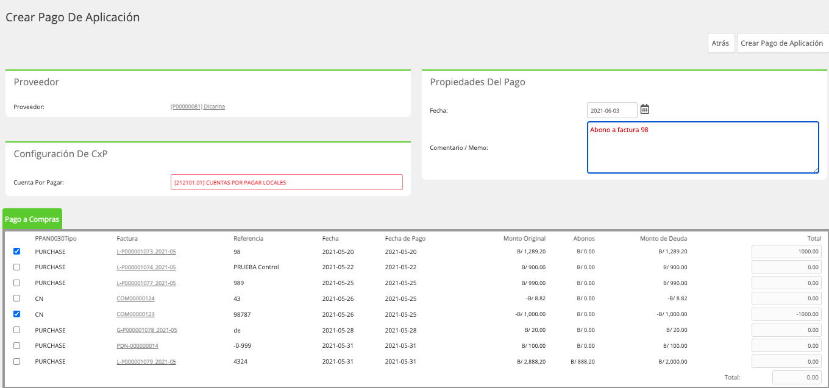829x388 pixels.
Task: Edit the total amount field showing -1000.00
Action: [x=786, y=314]
